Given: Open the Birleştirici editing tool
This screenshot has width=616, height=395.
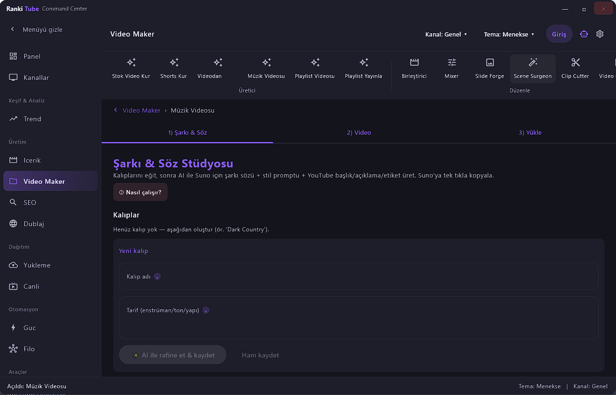Looking at the screenshot, I should tap(414, 69).
